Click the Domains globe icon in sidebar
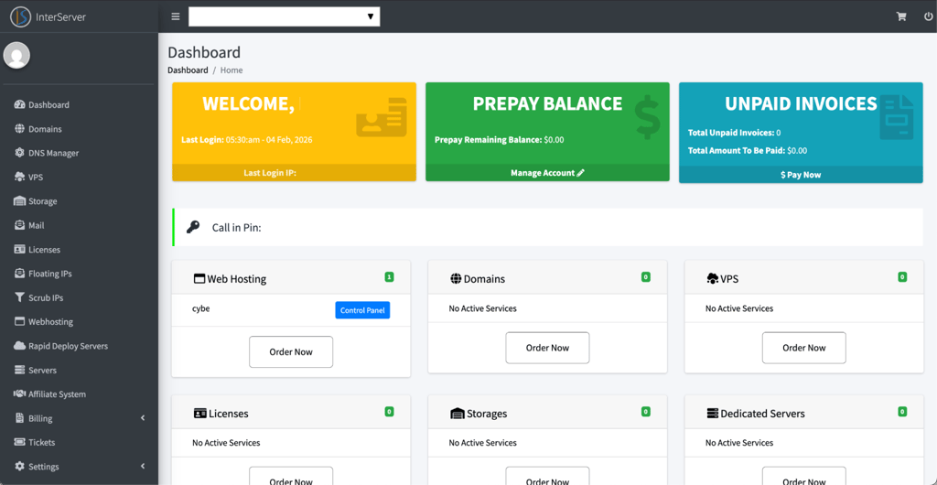The height and width of the screenshot is (485, 937). pyautogui.click(x=19, y=129)
